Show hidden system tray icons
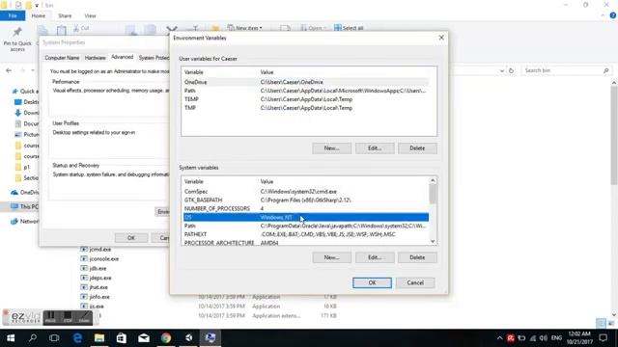The height and width of the screenshot is (347, 618). [x=500, y=338]
